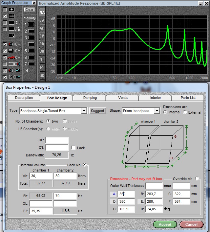The width and height of the screenshot is (210, 232).
Task: Click the vertical scale expand icon
Action: pyautogui.click(x=13, y=23)
